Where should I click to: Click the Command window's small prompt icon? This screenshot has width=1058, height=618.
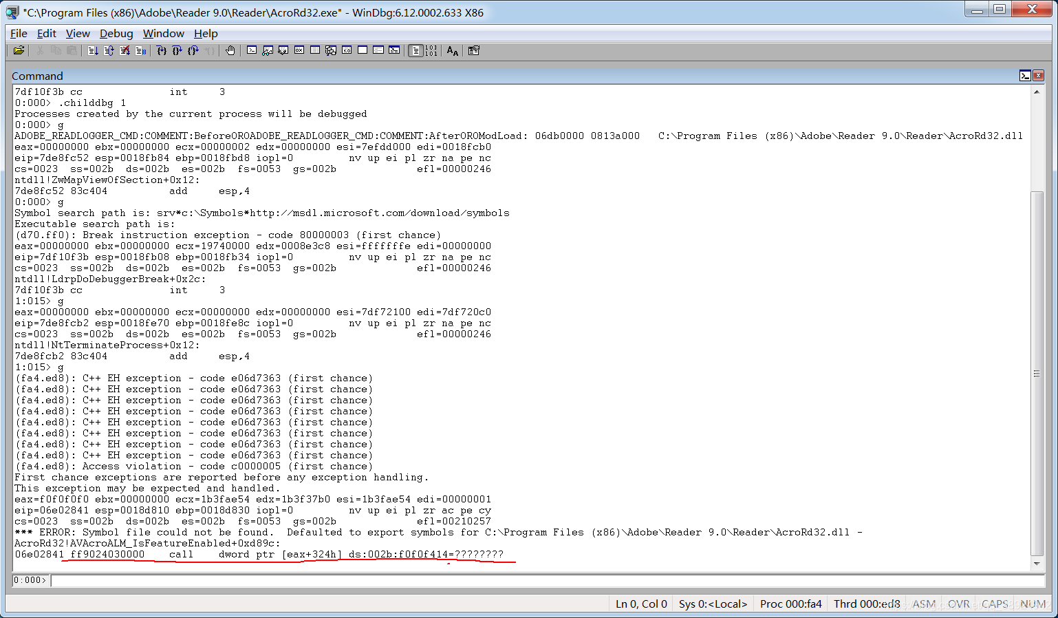pyautogui.click(x=1025, y=76)
